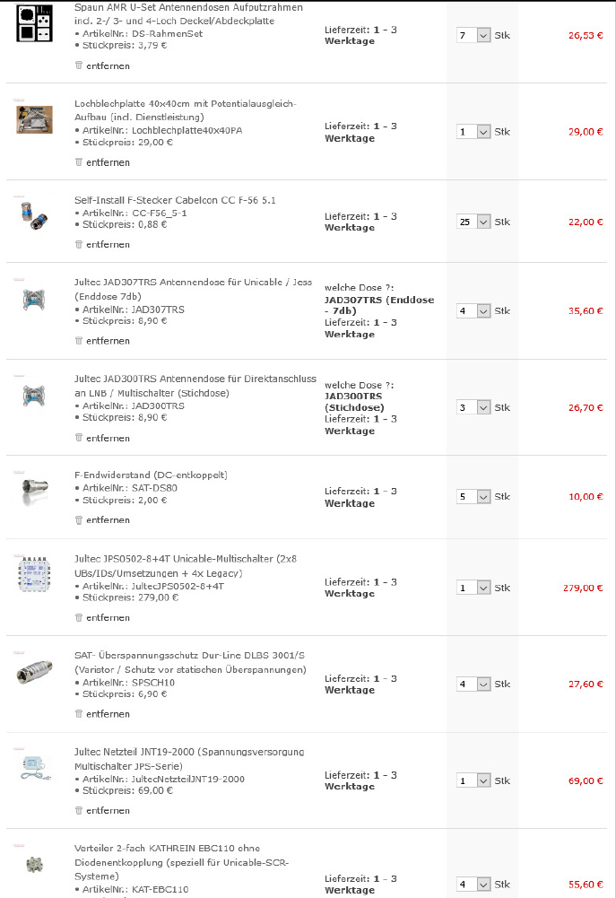Click Dur-Line surge protector thumbnail
616x898 pixels.
coord(35,676)
